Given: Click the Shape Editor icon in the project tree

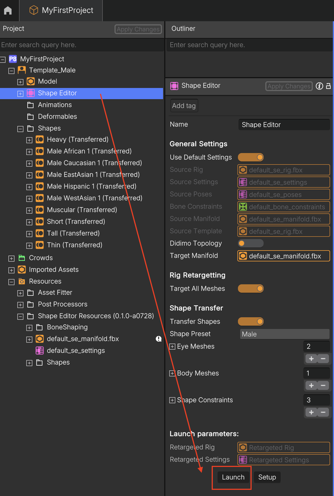Looking at the screenshot, I should [x=31, y=93].
